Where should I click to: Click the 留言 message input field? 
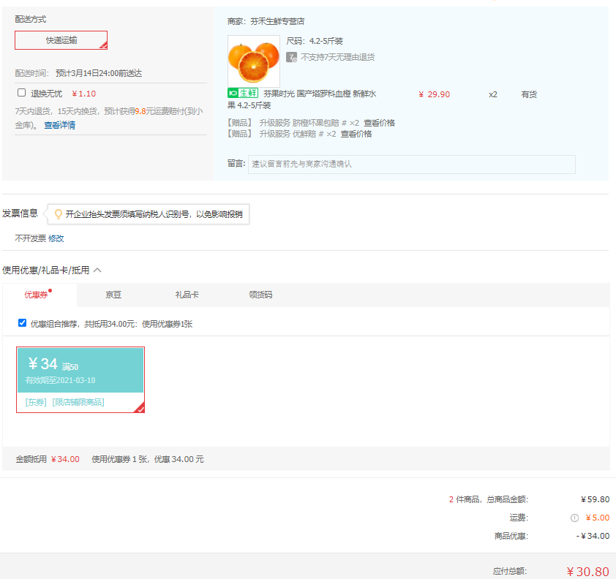(411, 164)
